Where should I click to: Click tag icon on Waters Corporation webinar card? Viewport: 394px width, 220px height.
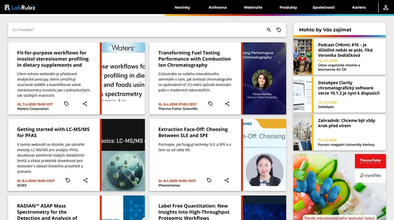pos(67,104)
